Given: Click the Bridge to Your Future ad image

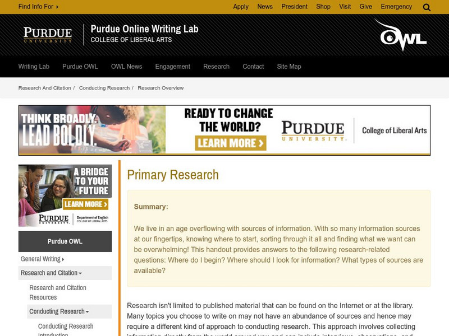Looking at the screenshot, I should tap(65, 195).
